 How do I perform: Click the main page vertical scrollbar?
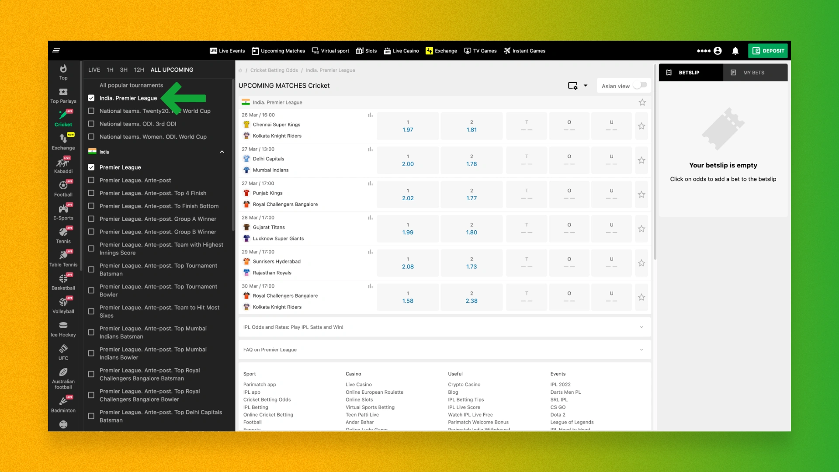click(x=655, y=162)
